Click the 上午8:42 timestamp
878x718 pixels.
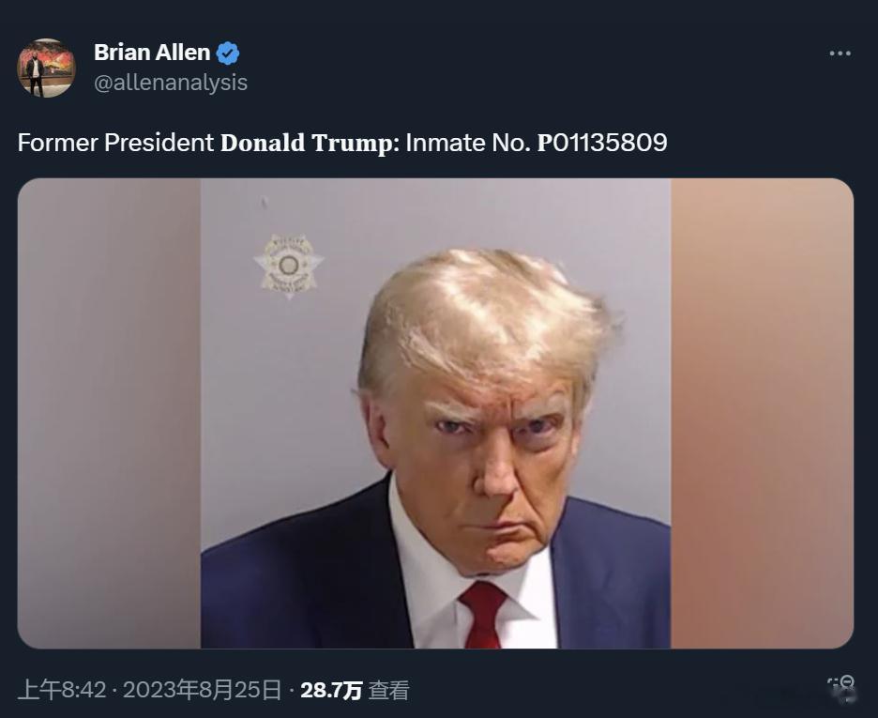point(62,690)
